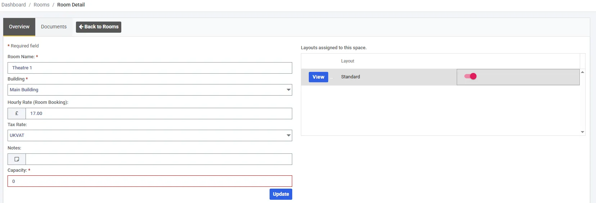The width and height of the screenshot is (596, 203).
Task: Switch to the Overview tab
Action: (19, 27)
